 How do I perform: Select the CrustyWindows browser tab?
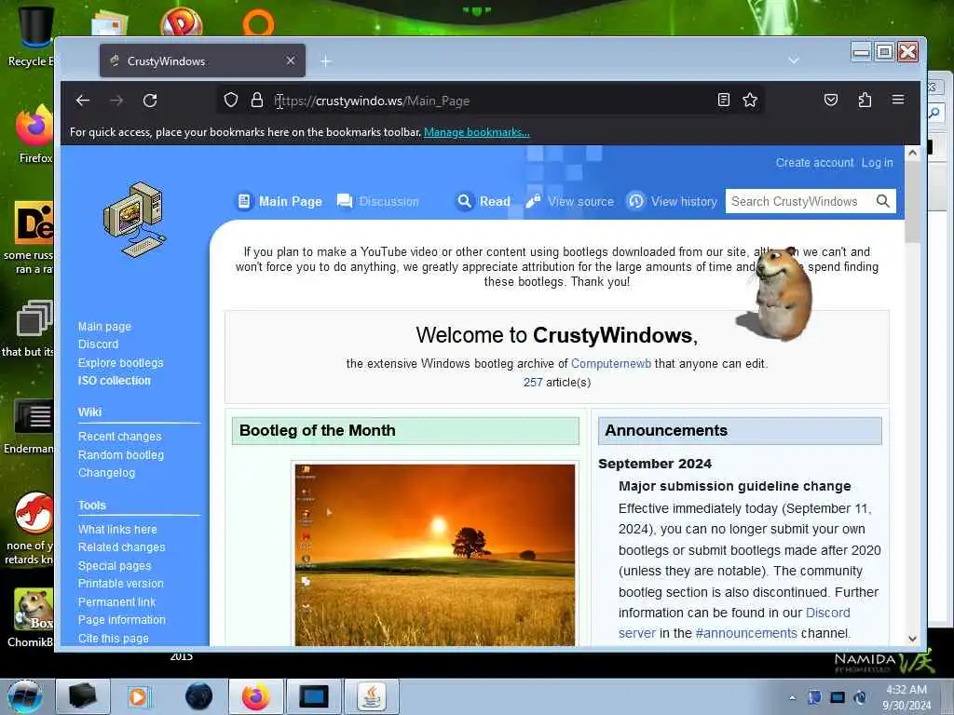[202, 61]
